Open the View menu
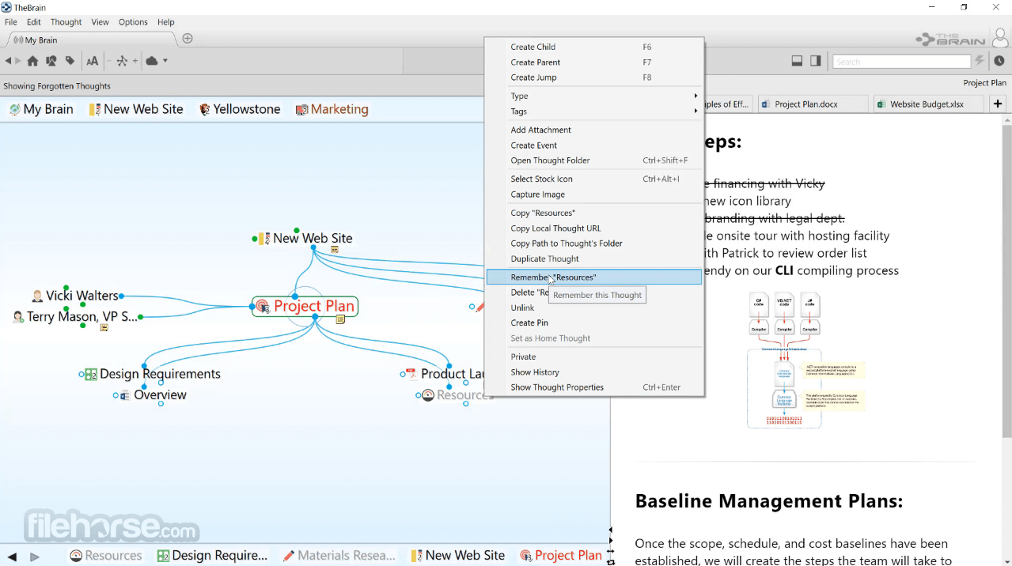 point(100,22)
